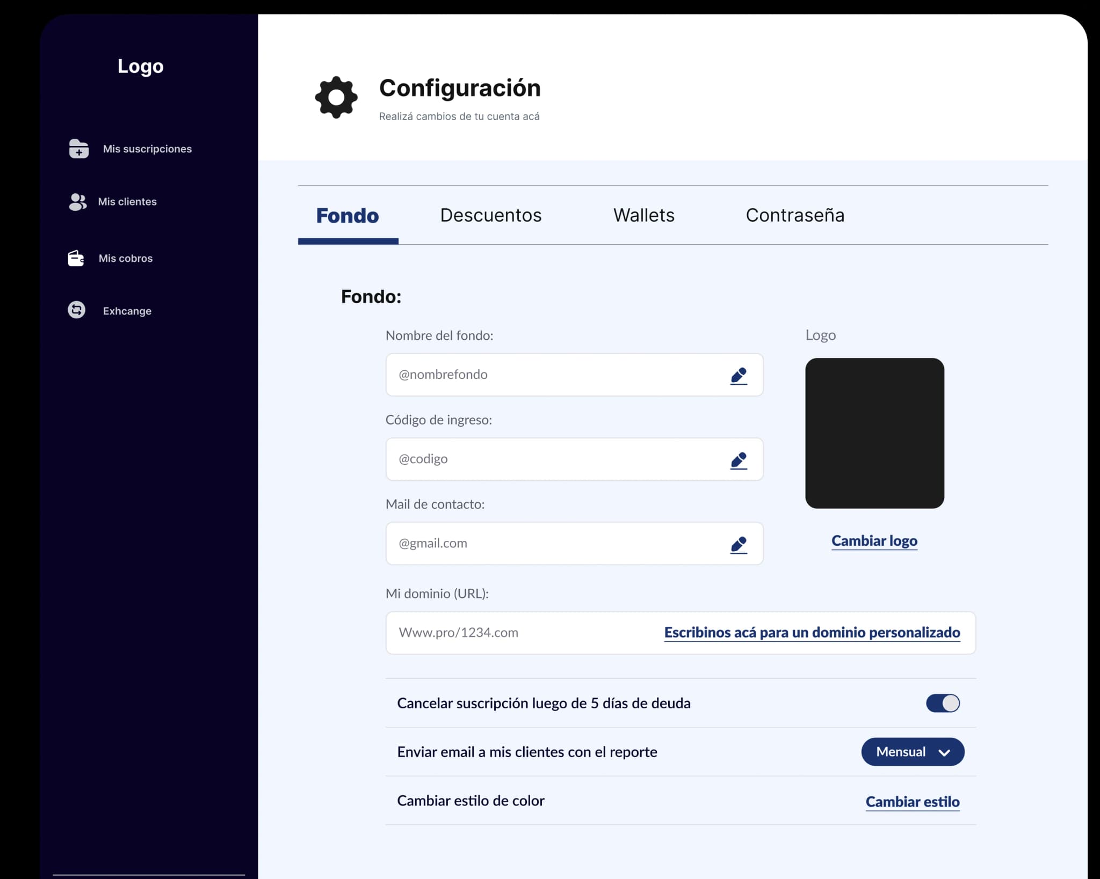1100x879 pixels.
Task: Open Cambiar estilo color options
Action: (912, 802)
